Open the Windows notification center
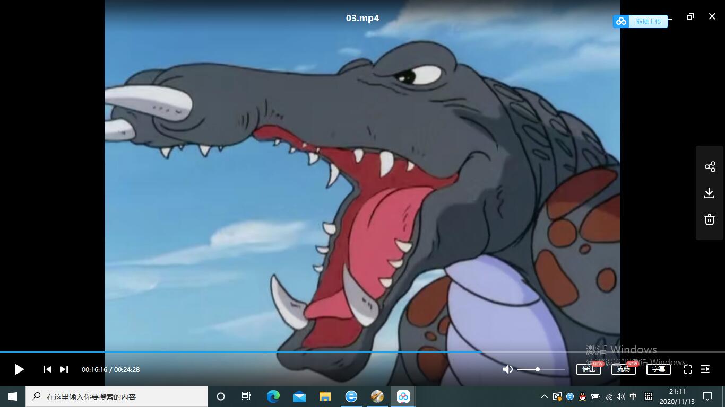This screenshot has height=407, width=725. 707,396
